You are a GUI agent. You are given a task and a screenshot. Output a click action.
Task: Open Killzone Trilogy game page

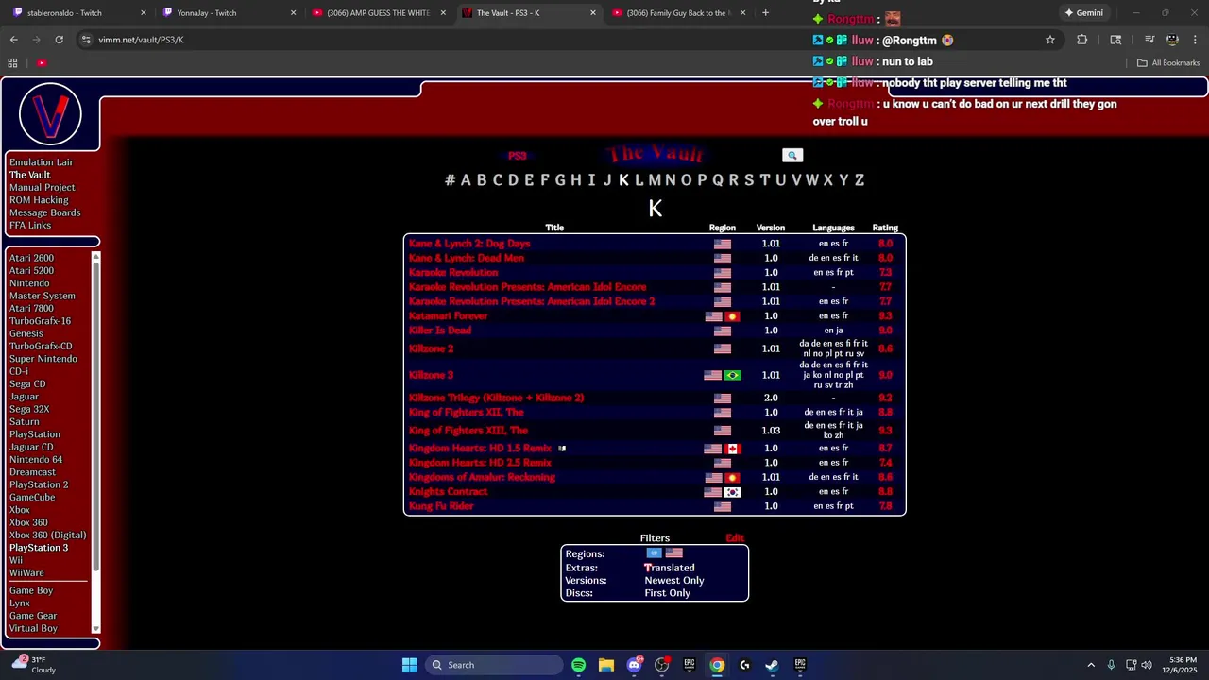click(497, 398)
